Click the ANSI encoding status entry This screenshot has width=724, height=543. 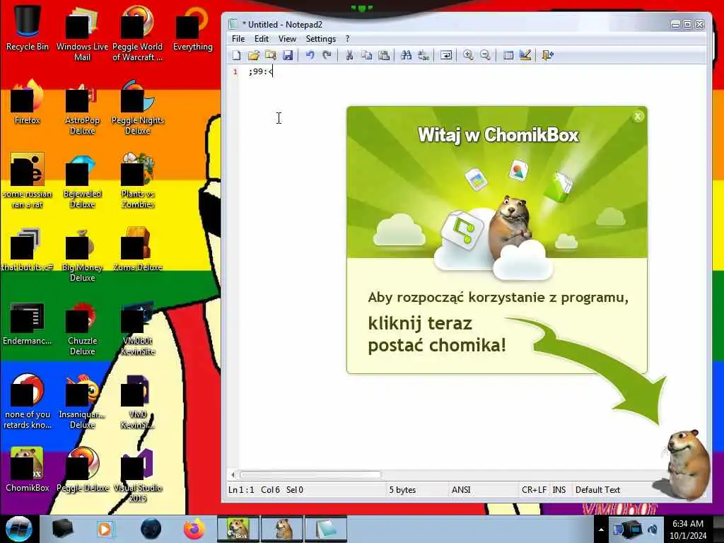pyautogui.click(x=461, y=490)
